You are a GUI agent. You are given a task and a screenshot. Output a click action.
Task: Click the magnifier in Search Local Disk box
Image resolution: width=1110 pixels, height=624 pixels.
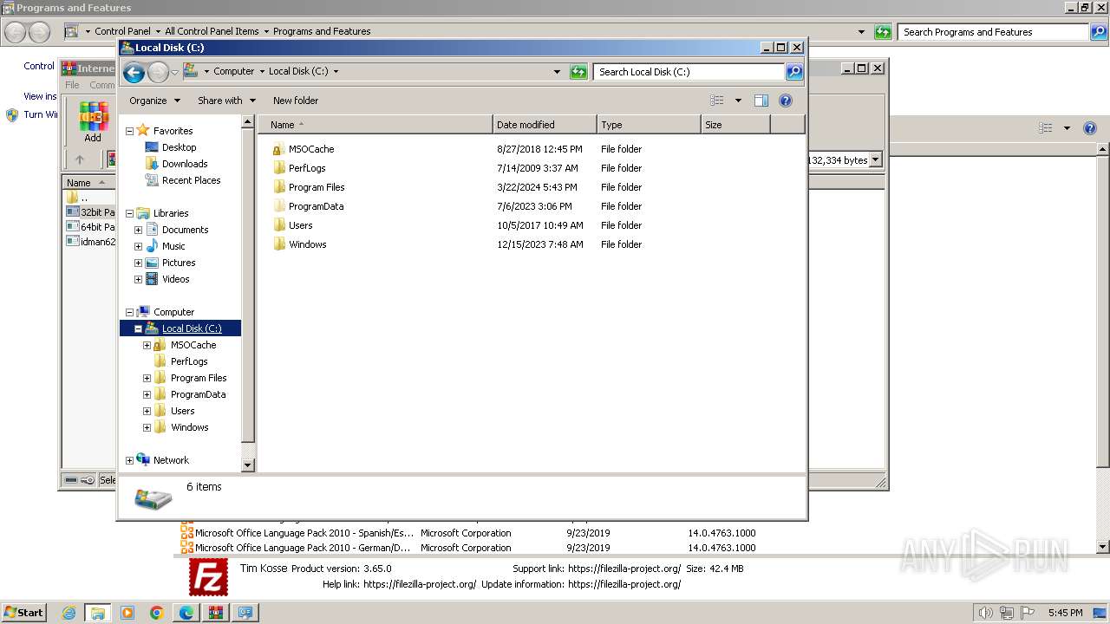(794, 72)
